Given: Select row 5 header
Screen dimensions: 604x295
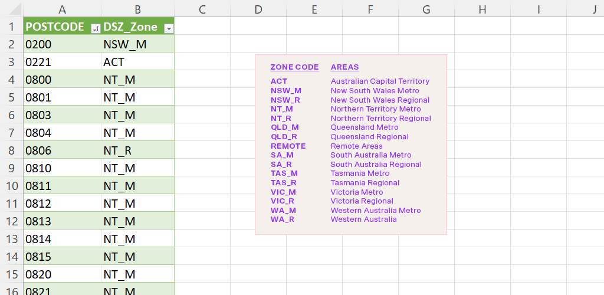Looking at the screenshot, I should click(12, 97).
